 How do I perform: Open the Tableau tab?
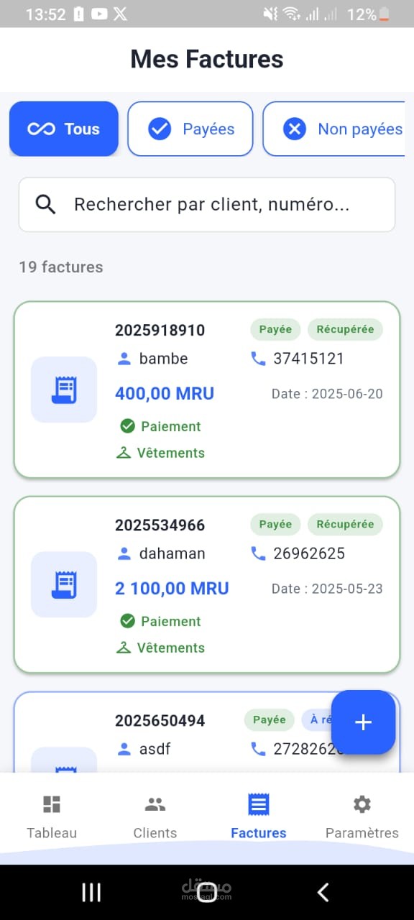tap(52, 817)
